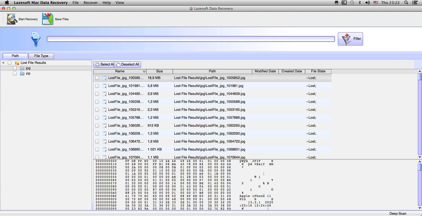This screenshot has height=216, width=422.
Task: Select the zip tree item label
Action: (x=28, y=73)
